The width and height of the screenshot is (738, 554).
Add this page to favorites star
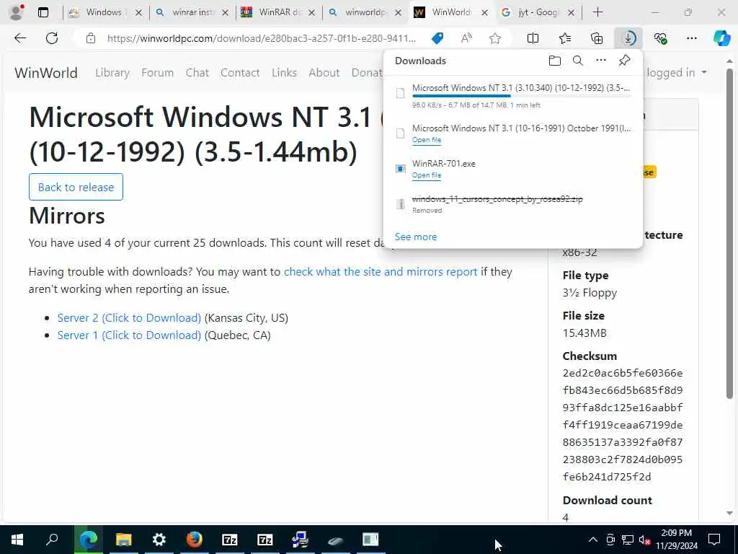click(494, 38)
